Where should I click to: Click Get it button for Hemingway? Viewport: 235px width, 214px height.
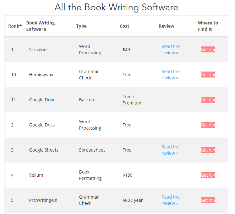[208, 75]
